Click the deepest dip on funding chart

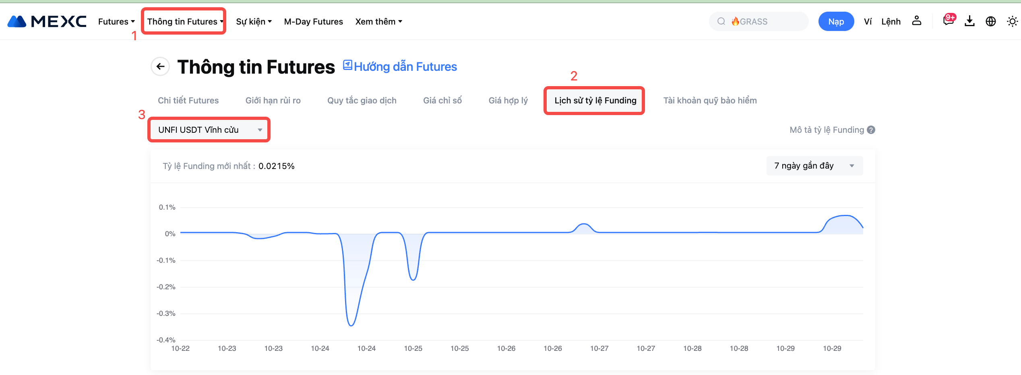351,325
